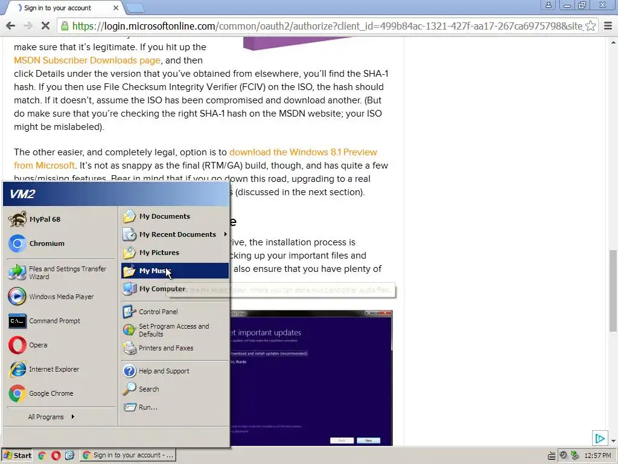
Task: Open My Documents folder
Action: (174, 216)
